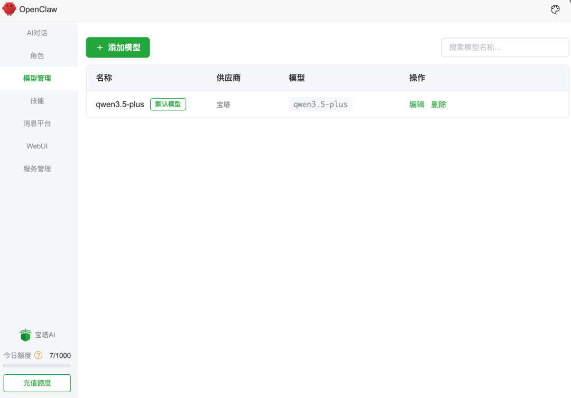571x398 pixels.
Task: Open the 角色 sidebar entry
Action: coord(36,55)
